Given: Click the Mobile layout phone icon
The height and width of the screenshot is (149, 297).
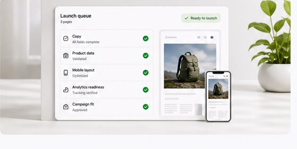Looking at the screenshot, I should pos(66,73).
